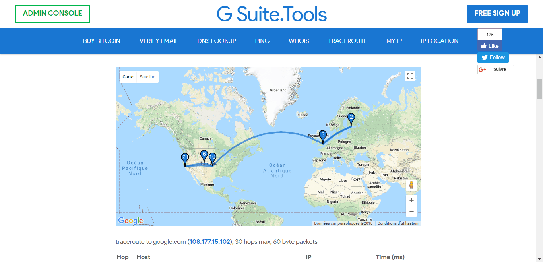This screenshot has width=543, height=262.
Task: Click the Twitter Follow button
Action: point(493,58)
